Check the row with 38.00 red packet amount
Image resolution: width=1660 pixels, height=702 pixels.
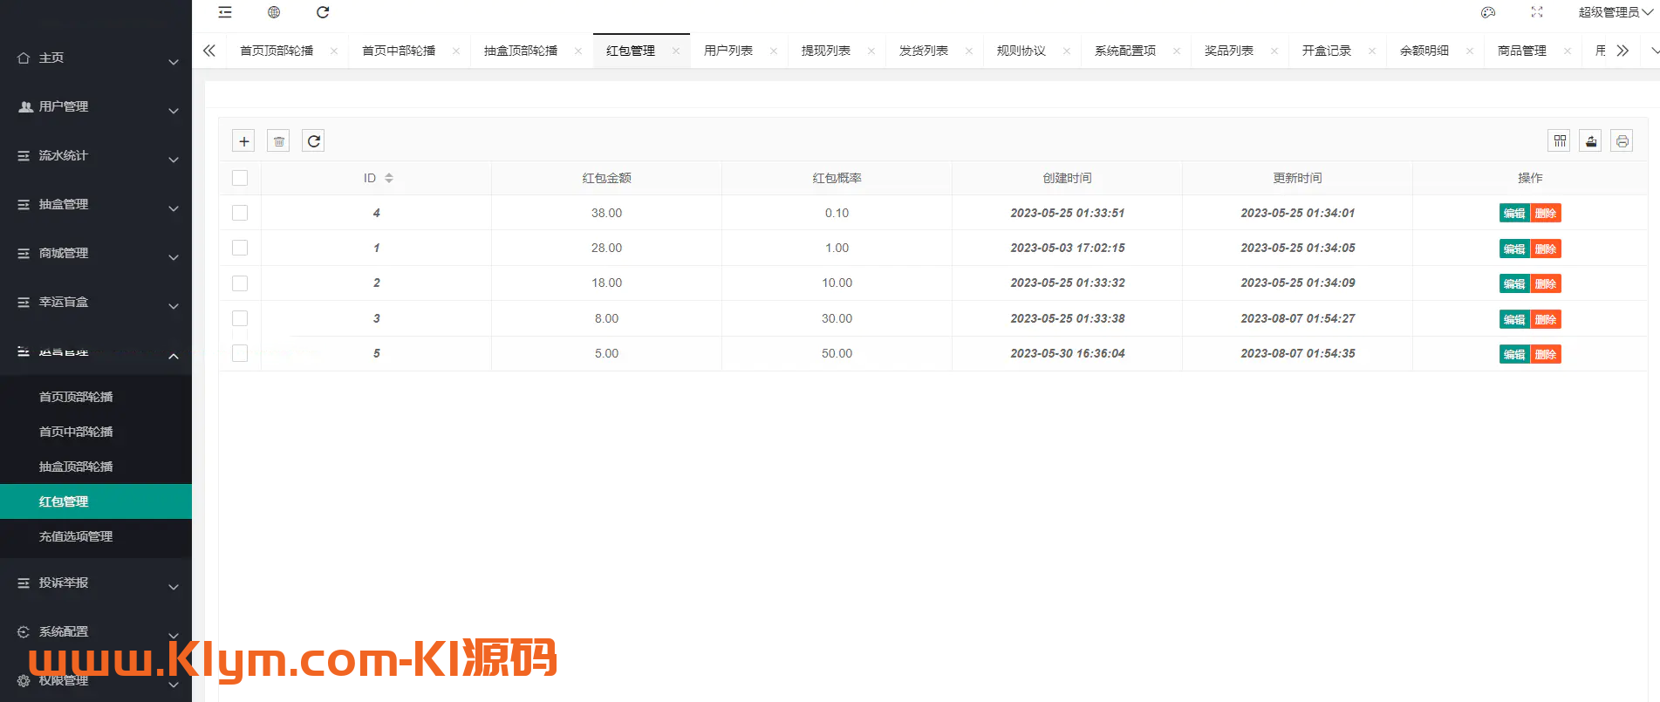[x=240, y=213]
